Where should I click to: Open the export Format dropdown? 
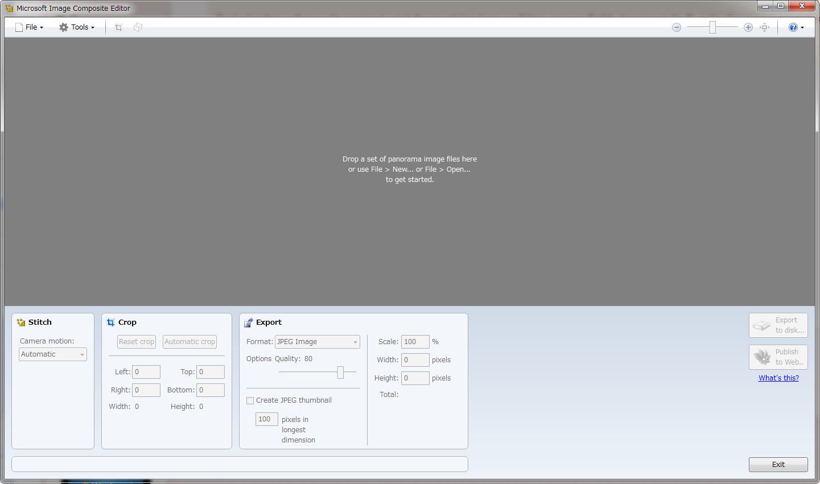coord(318,342)
